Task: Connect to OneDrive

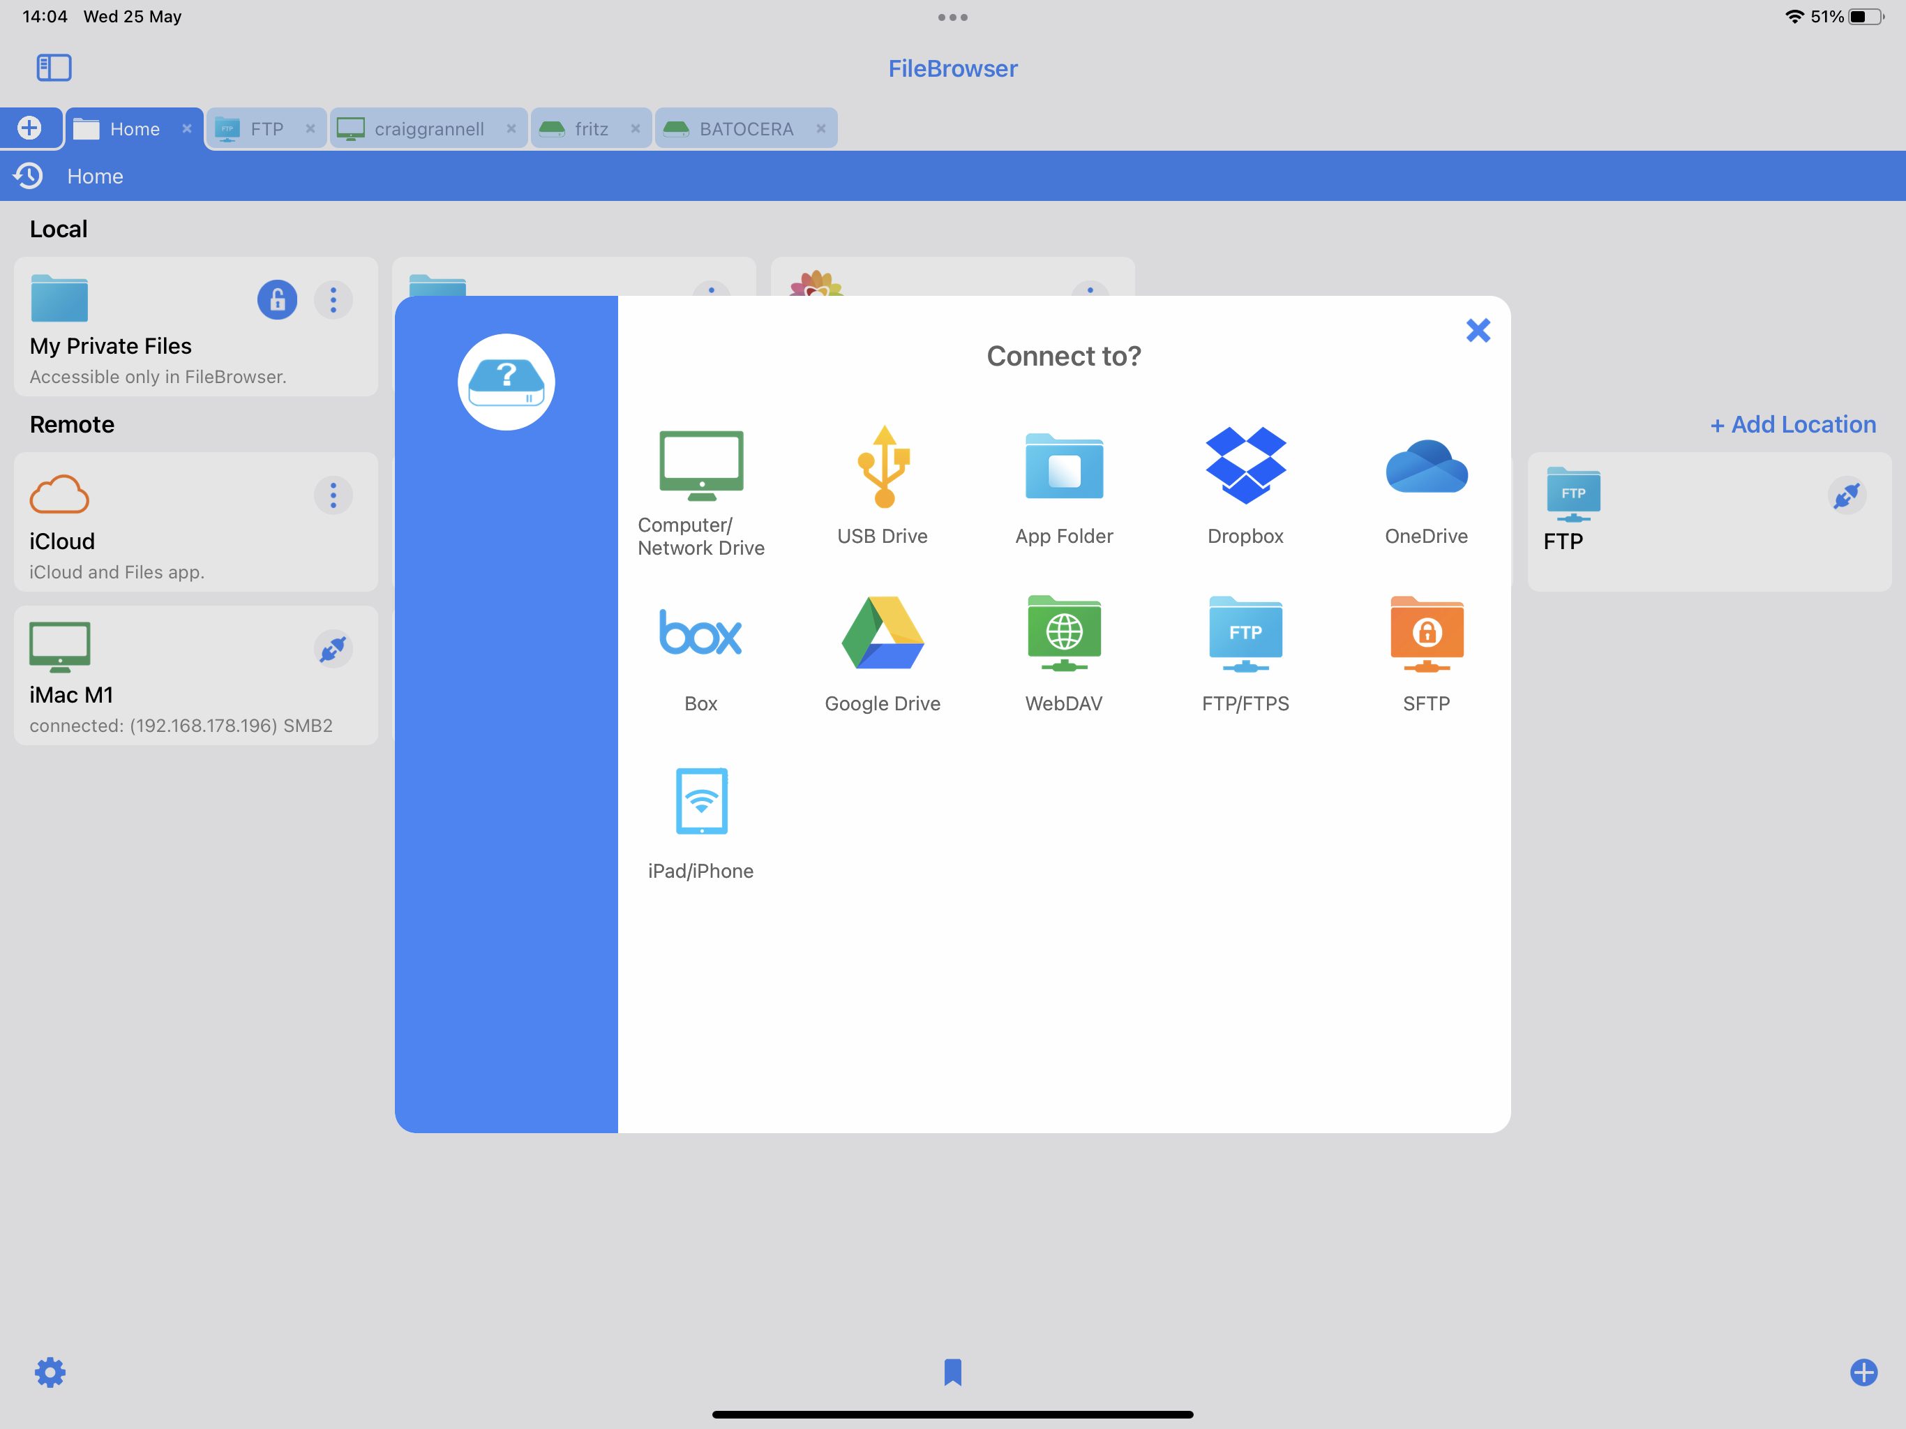Action: pyautogui.click(x=1426, y=491)
